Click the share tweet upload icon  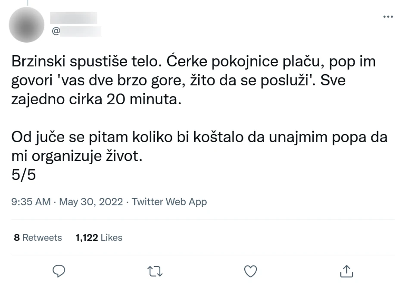(346, 271)
